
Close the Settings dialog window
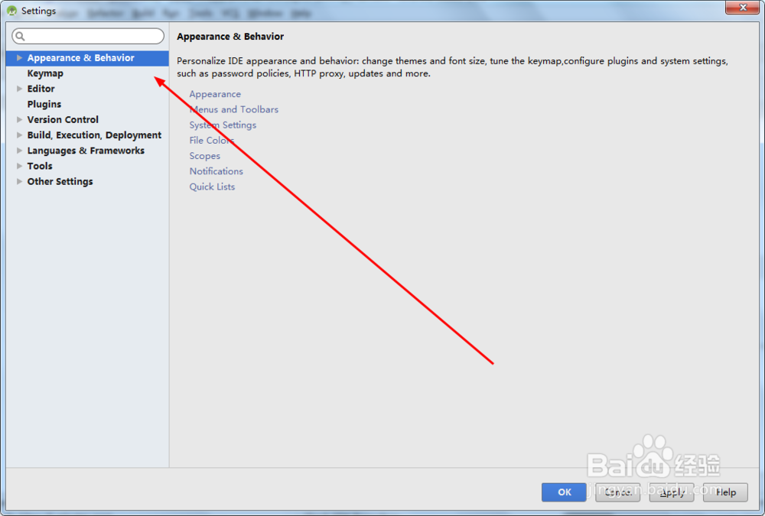[x=743, y=8]
